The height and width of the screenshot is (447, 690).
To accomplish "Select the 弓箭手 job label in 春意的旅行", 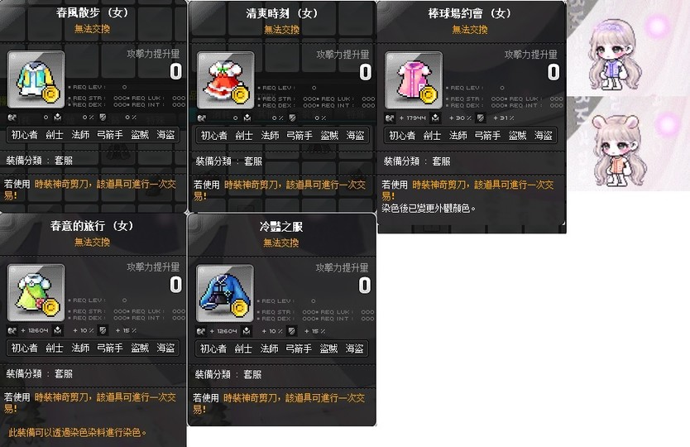I will pos(109,348).
